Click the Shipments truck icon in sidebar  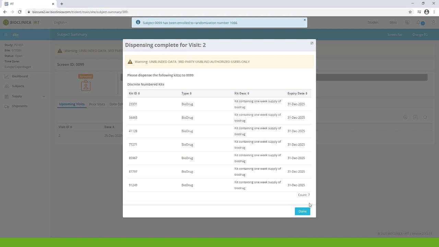(7, 106)
